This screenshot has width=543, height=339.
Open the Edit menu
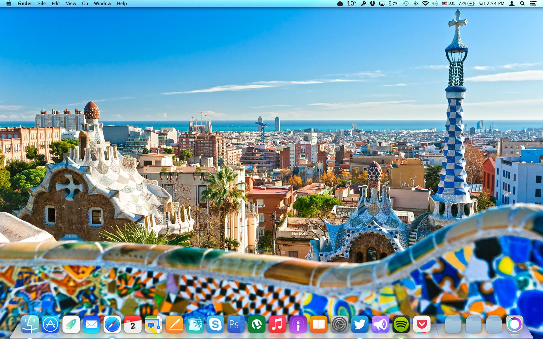56,4
